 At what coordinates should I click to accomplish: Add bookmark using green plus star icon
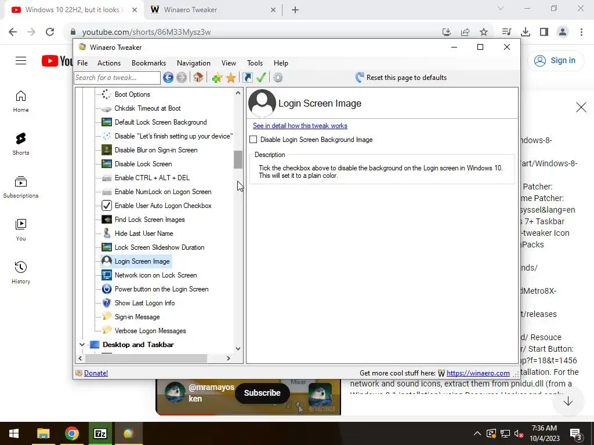pos(217,78)
